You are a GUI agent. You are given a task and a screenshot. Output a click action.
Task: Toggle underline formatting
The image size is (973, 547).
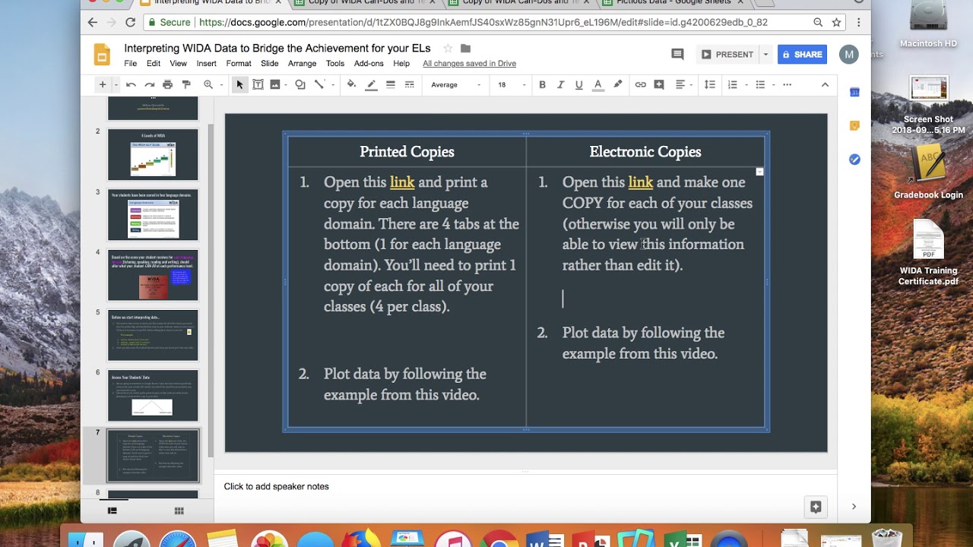[578, 84]
